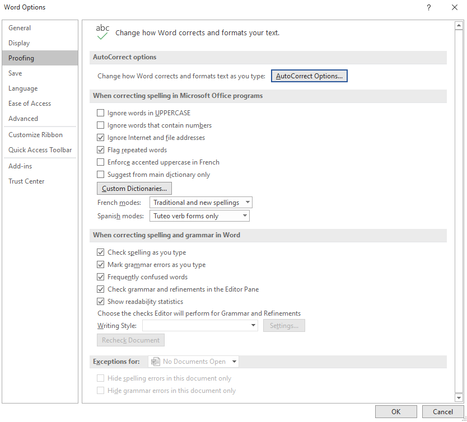
Task: Open AutoCorrect Options button
Action: point(309,76)
